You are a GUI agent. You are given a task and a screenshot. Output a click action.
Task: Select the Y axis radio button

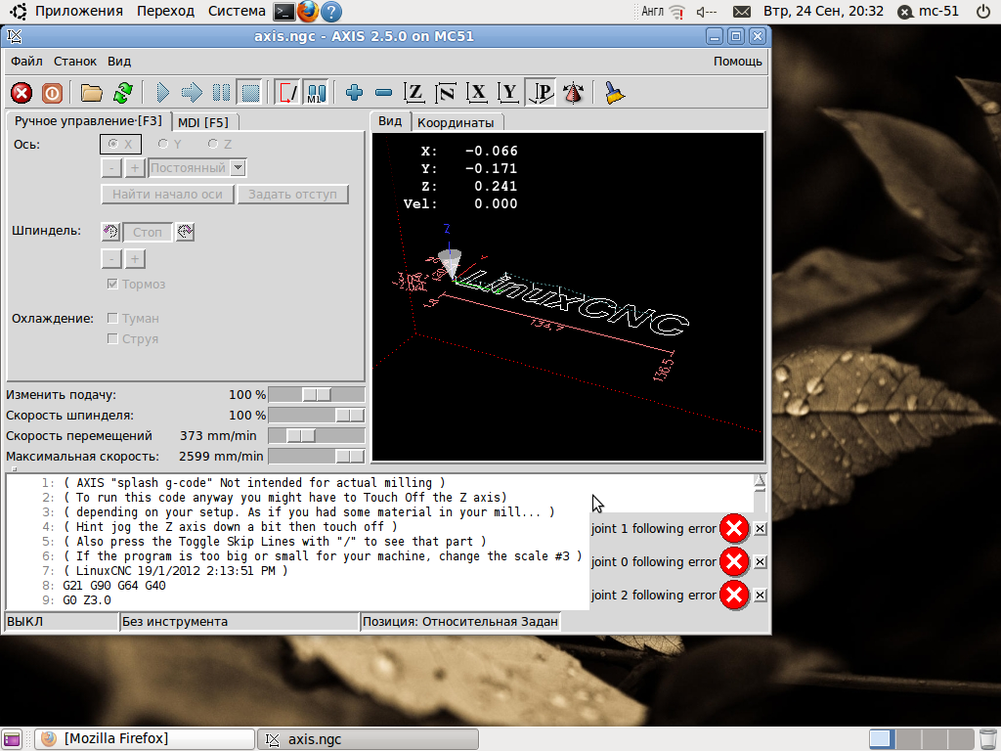[x=163, y=144]
